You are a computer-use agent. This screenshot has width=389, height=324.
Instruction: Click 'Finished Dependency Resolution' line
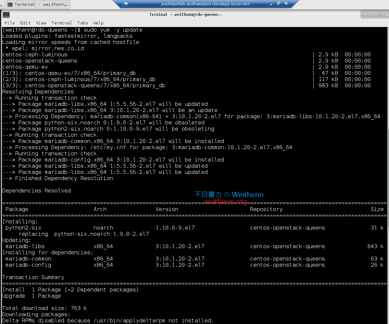tap(58, 178)
